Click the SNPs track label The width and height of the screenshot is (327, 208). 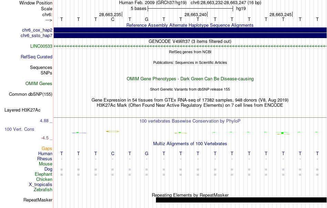click(46, 73)
